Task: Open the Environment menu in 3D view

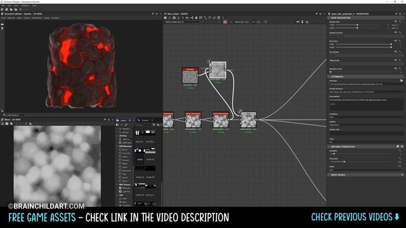Action: (x=37, y=18)
